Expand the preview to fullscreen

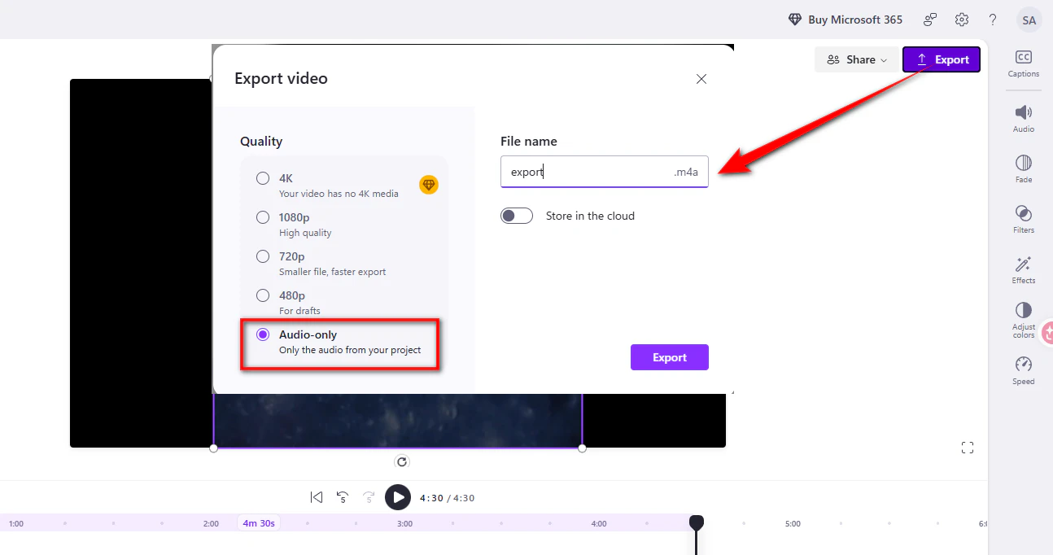[x=967, y=447]
